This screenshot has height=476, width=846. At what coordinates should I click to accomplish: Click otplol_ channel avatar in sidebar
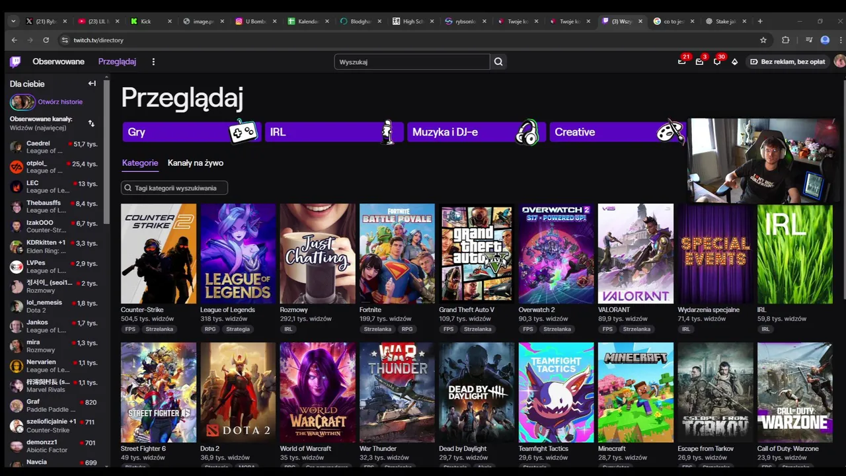[17, 167]
